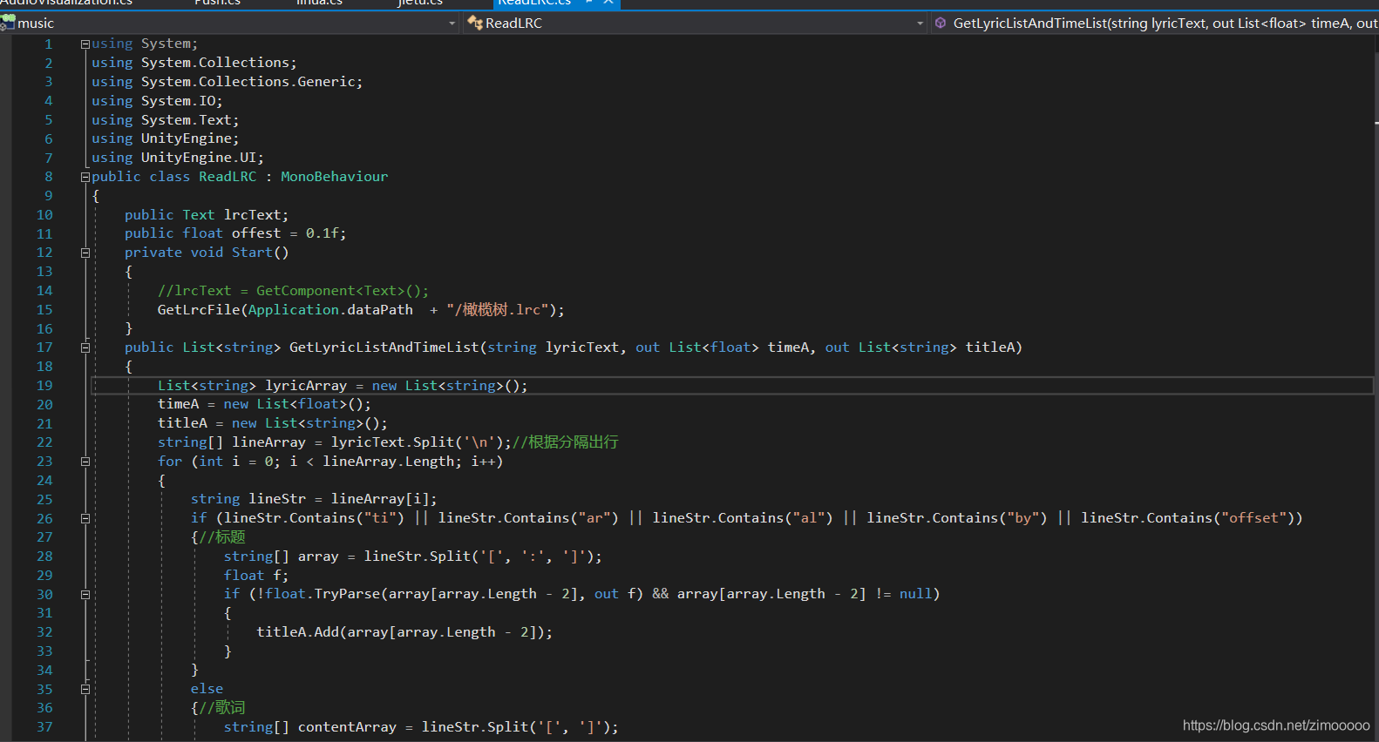The image size is (1379, 742).
Task: Switch to the AudioVisualization.cs tab
Action: click(x=66, y=3)
